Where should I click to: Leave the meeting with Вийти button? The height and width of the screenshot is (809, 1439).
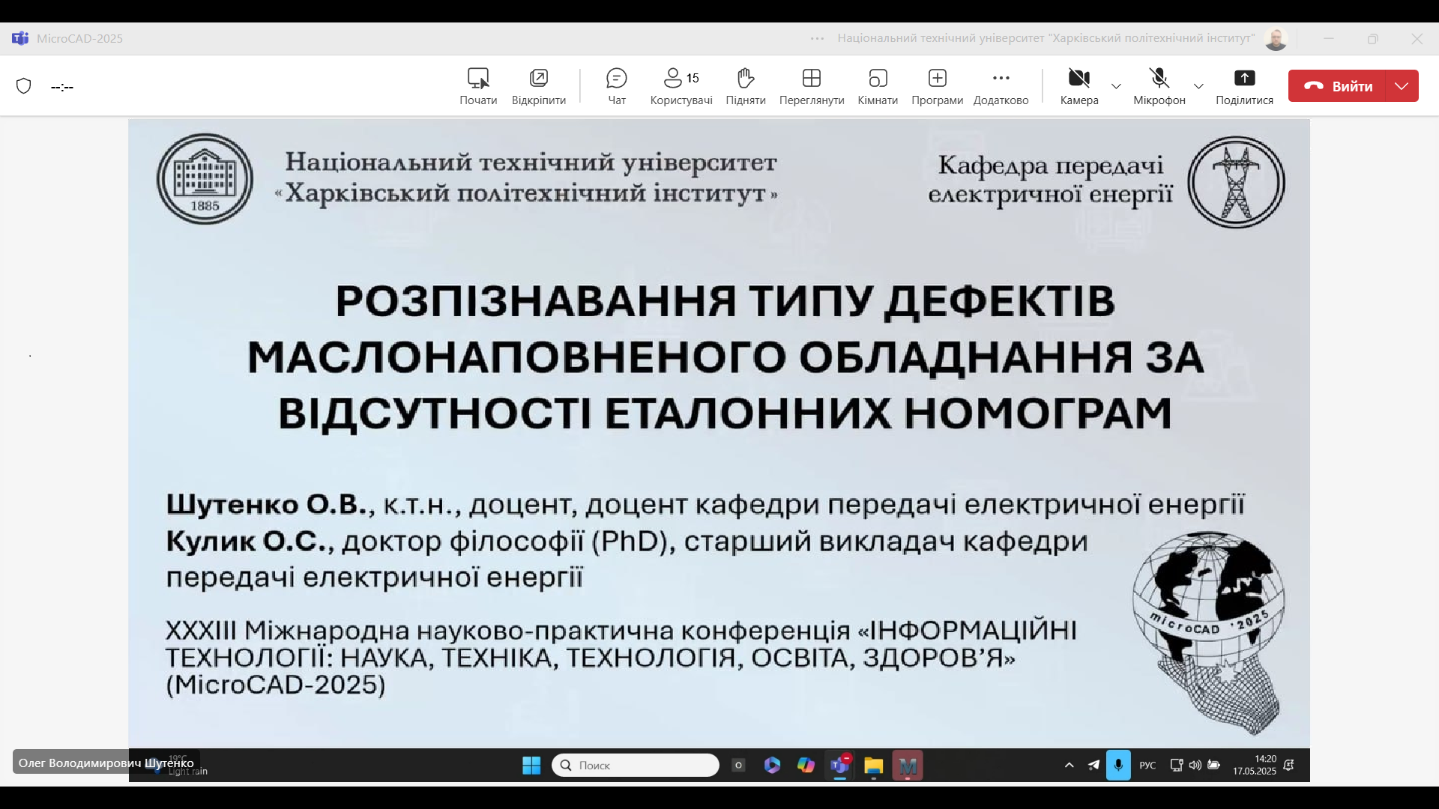point(1338,86)
